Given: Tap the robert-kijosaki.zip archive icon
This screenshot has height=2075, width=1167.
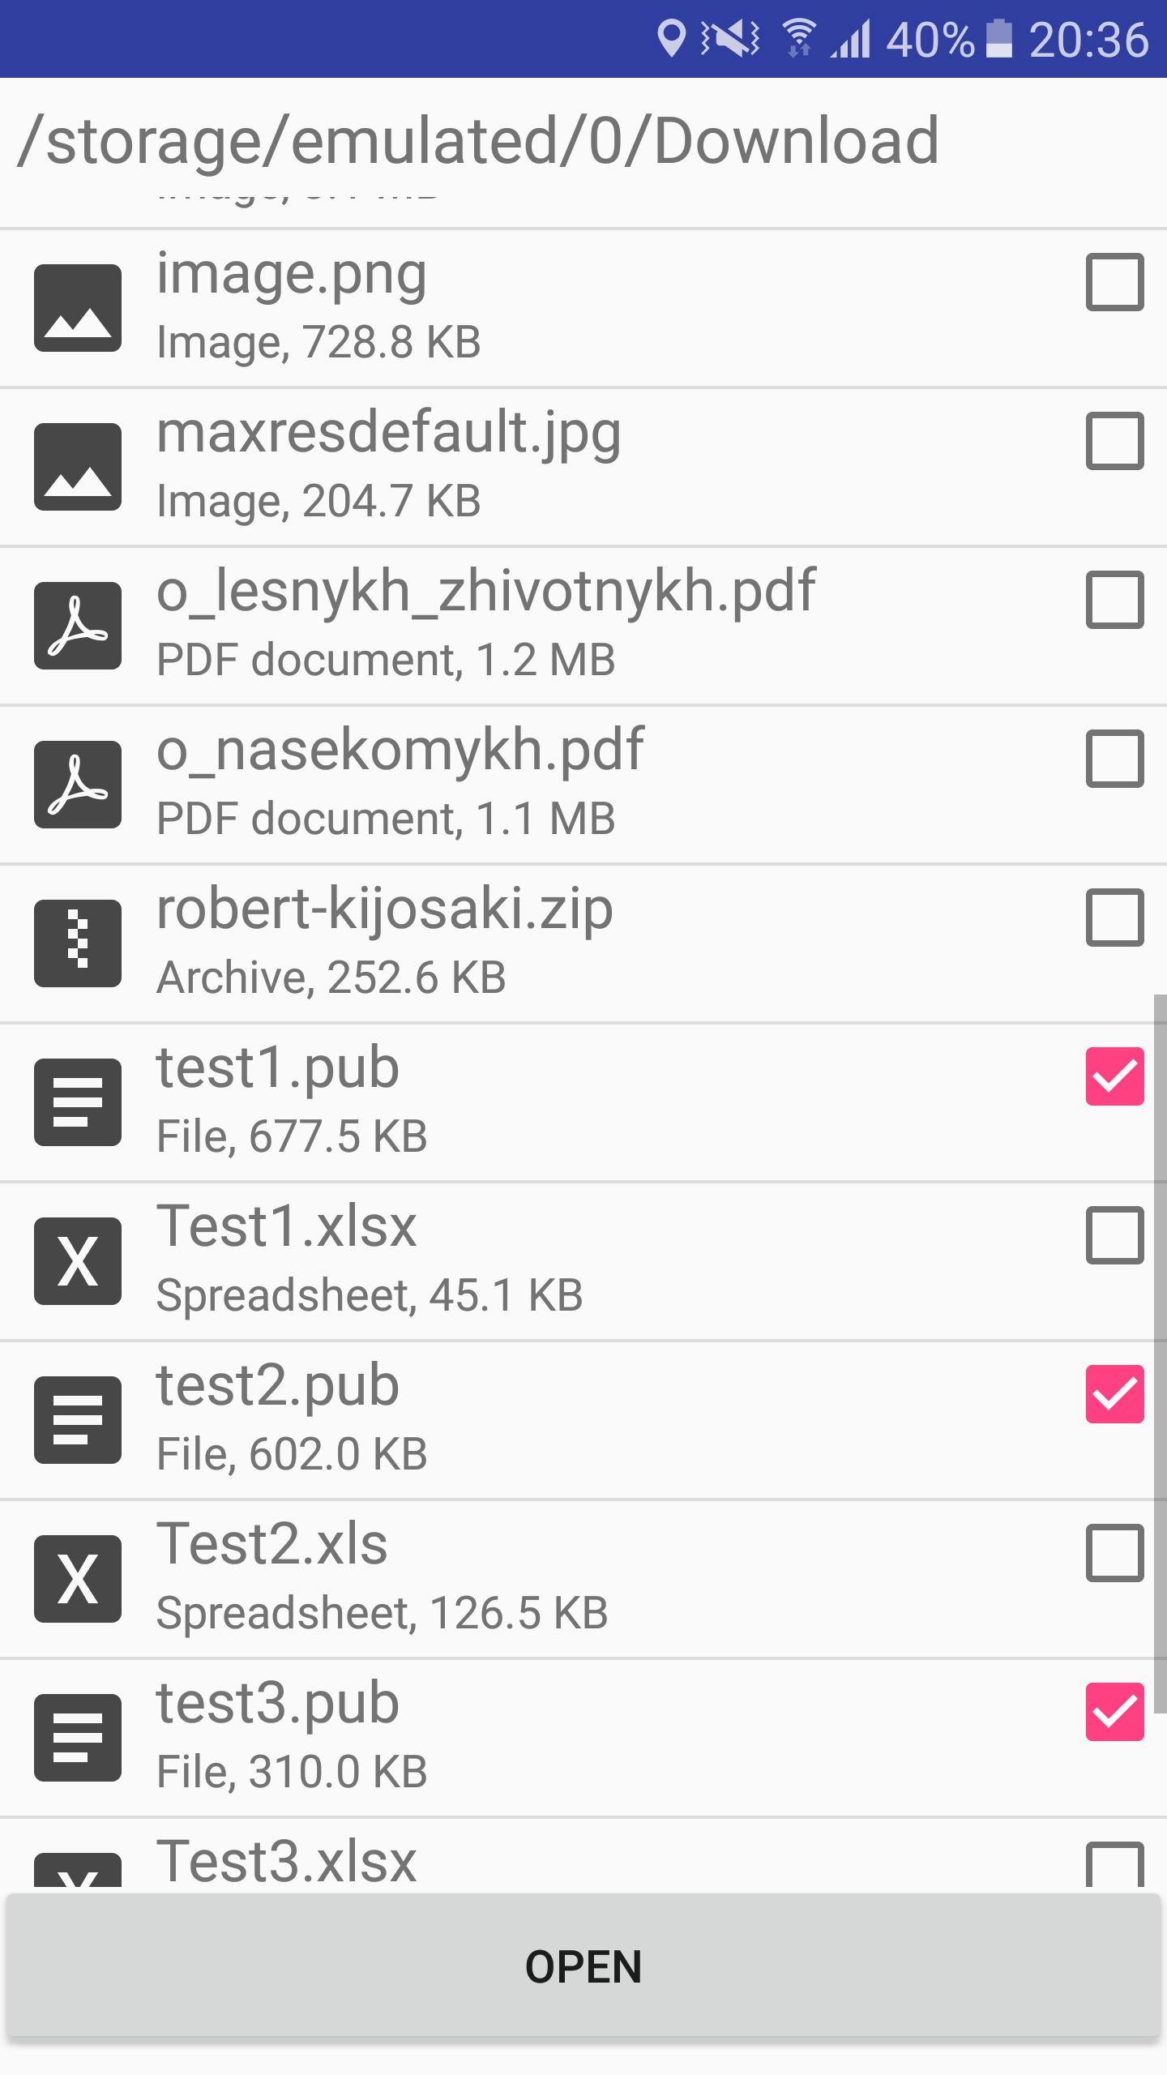Looking at the screenshot, I should click(78, 943).
